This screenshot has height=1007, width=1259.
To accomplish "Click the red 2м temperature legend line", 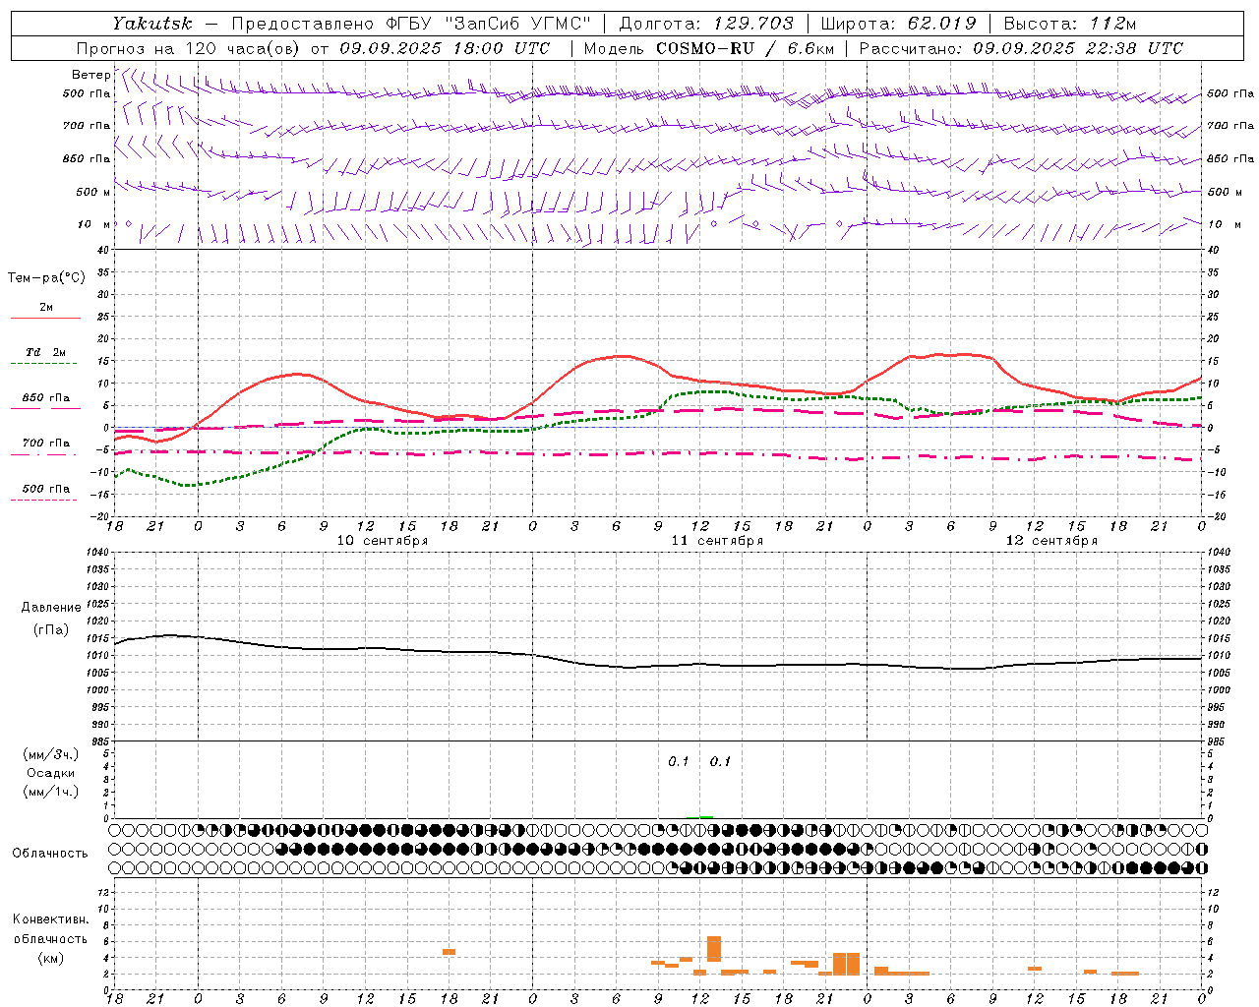I will pyautogui.click(x=45, y=318).
